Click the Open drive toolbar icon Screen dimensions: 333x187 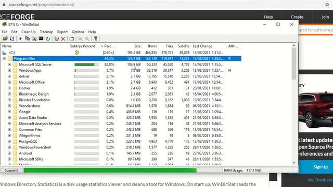click(x=5, y=38)
